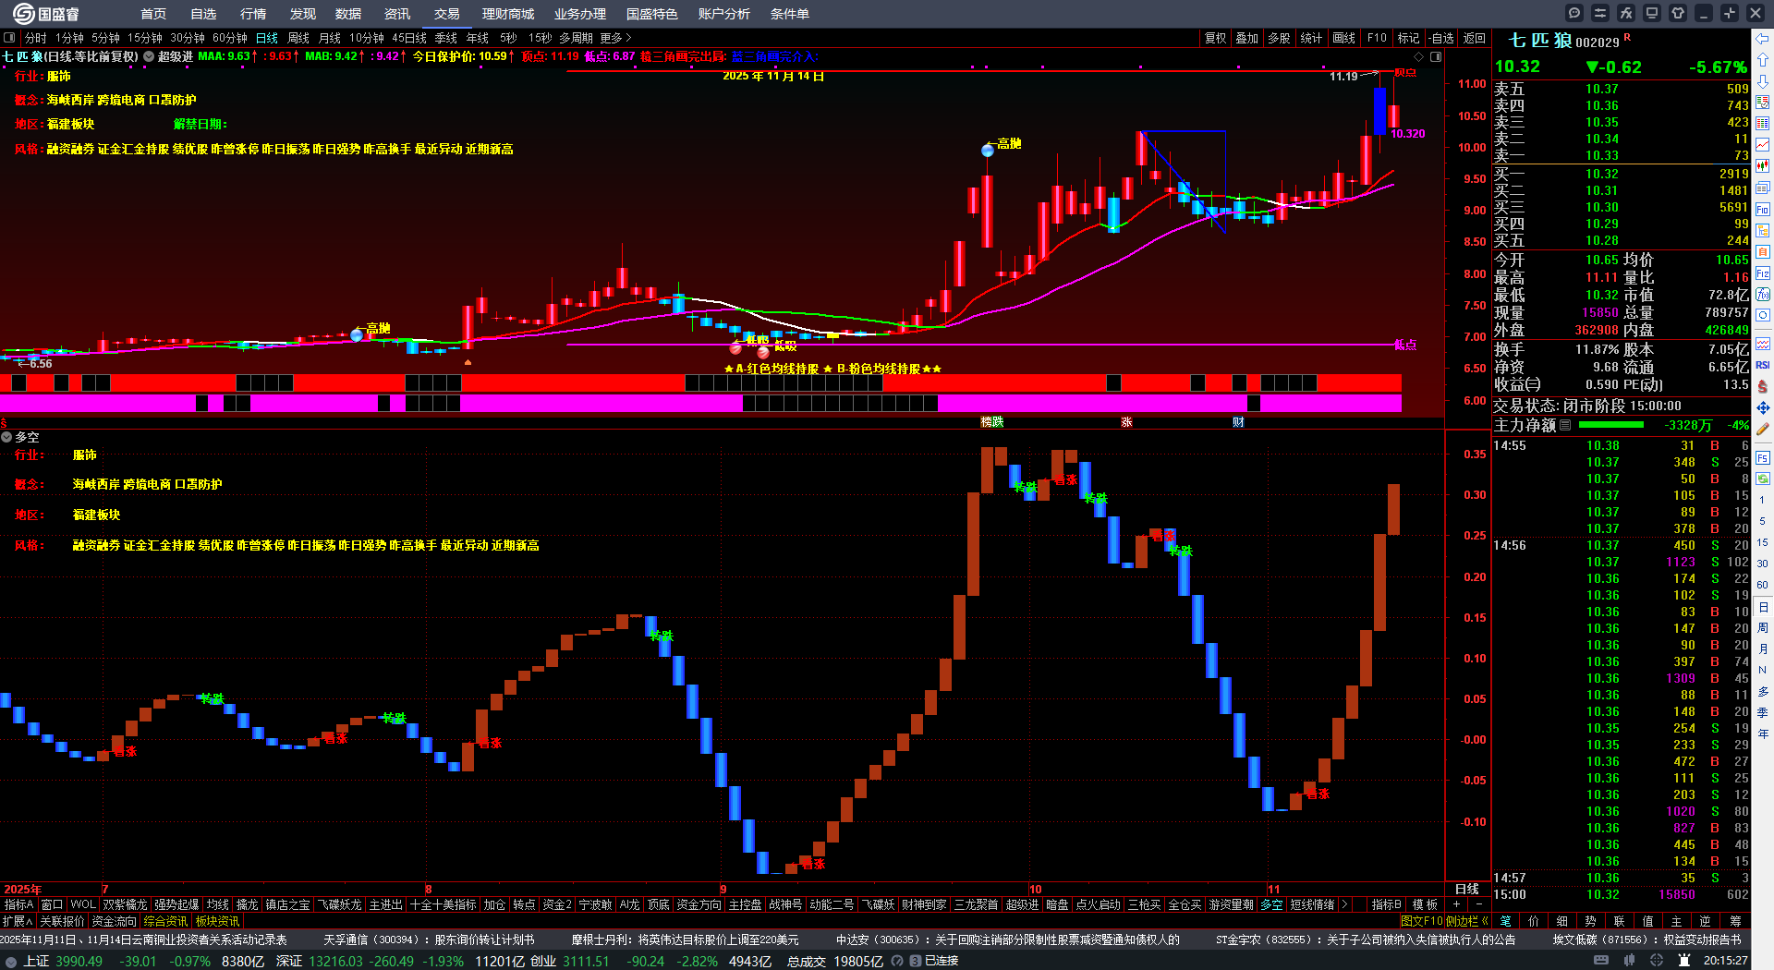Select the 周线 weekly period

pyautogui.click(x=298, y=38)
